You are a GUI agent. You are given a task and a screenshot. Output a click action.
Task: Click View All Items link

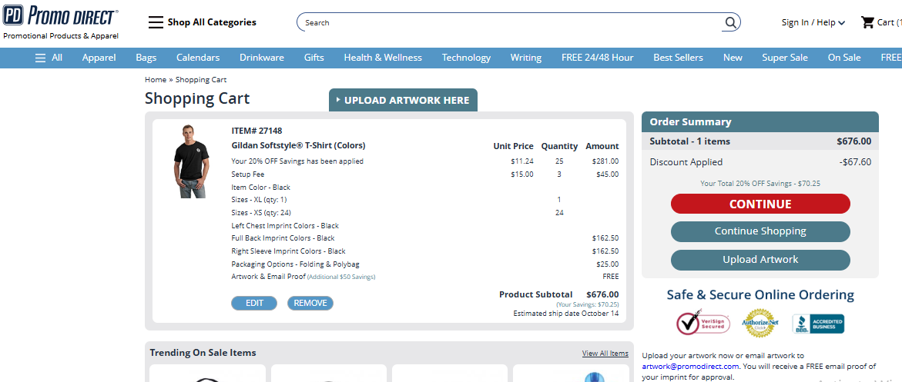tap(605, 354)
